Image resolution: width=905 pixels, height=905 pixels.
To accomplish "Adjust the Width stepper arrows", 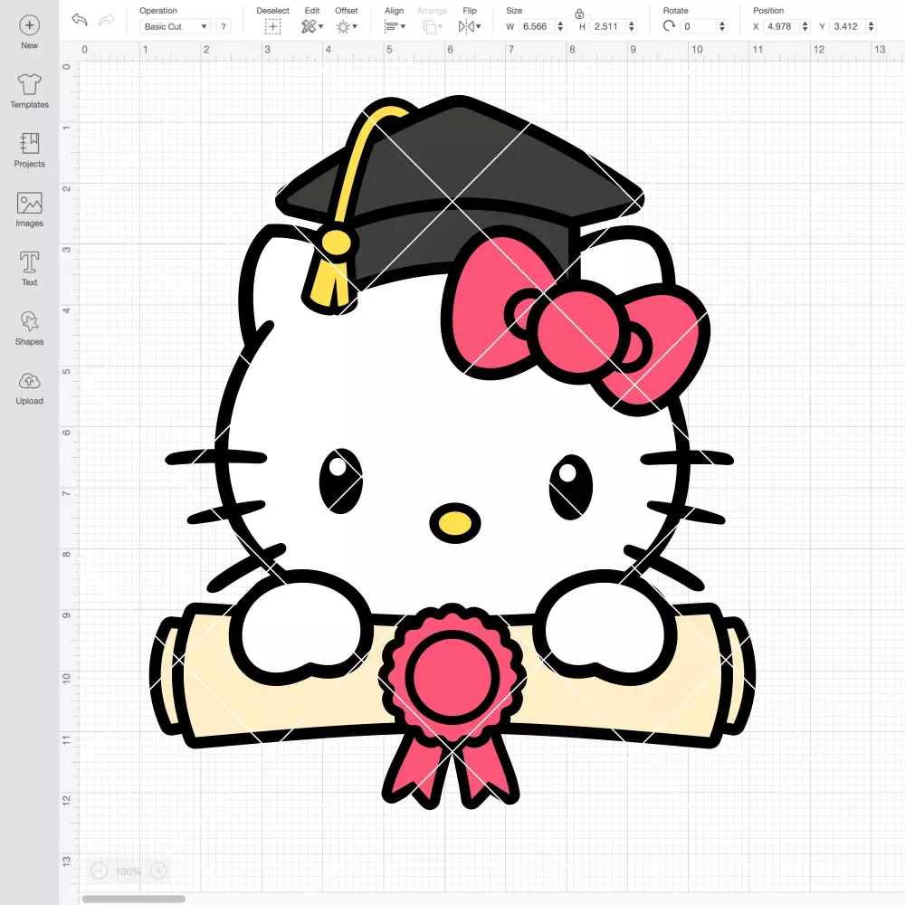I will pyautogui.click(x=560, y=26).
